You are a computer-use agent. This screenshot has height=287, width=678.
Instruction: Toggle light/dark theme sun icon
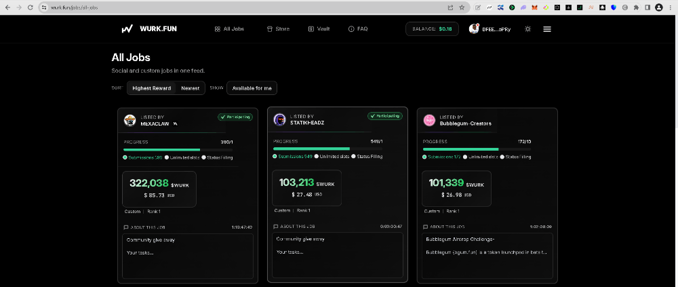point(527,29)
